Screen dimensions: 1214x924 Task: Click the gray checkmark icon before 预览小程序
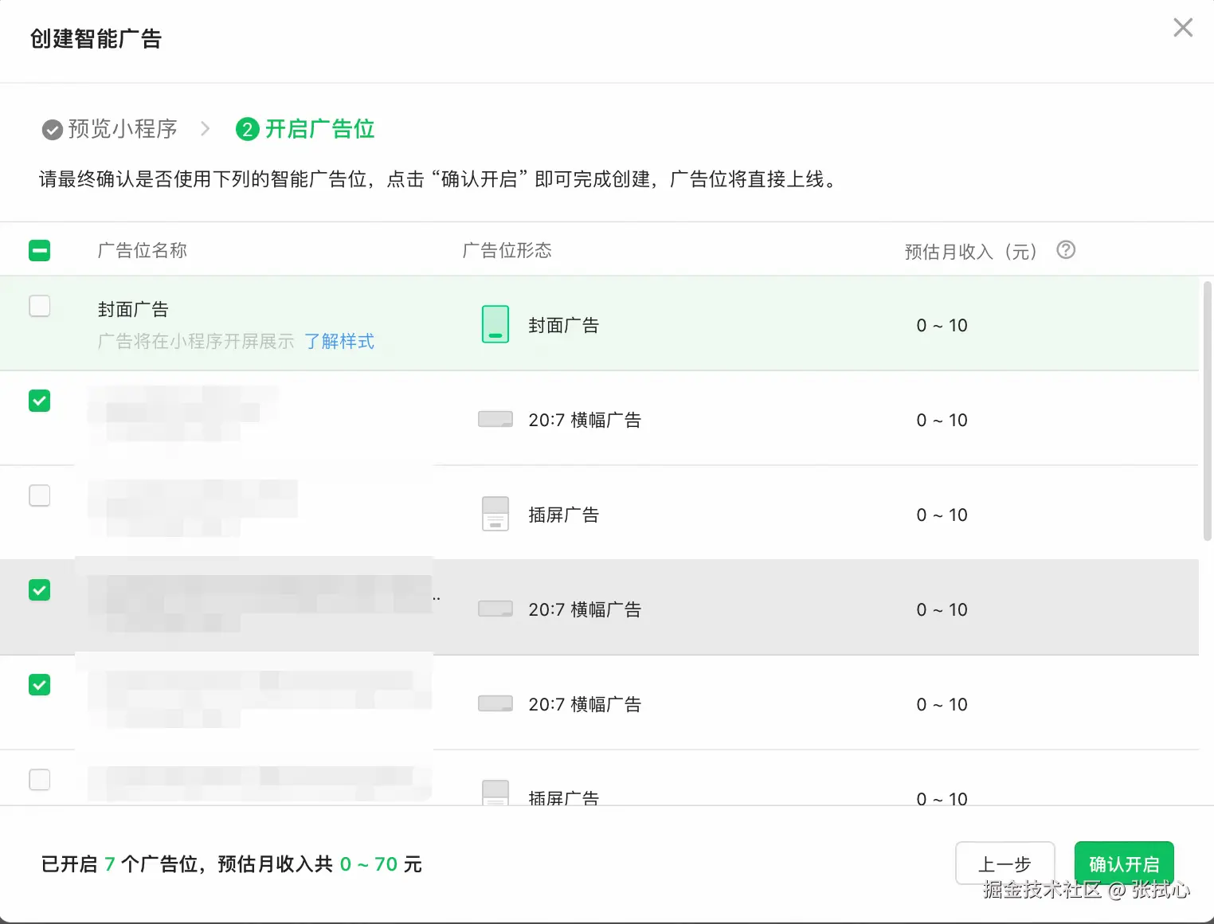[x=53, y=129]
